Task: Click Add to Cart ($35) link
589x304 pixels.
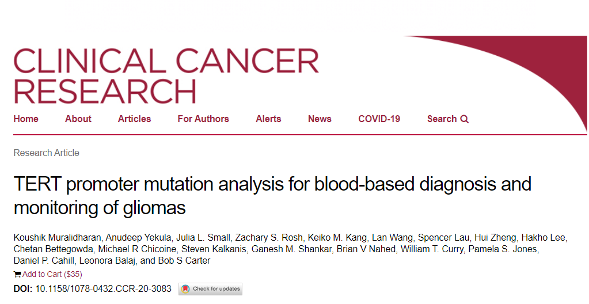Action: point(52,274)
